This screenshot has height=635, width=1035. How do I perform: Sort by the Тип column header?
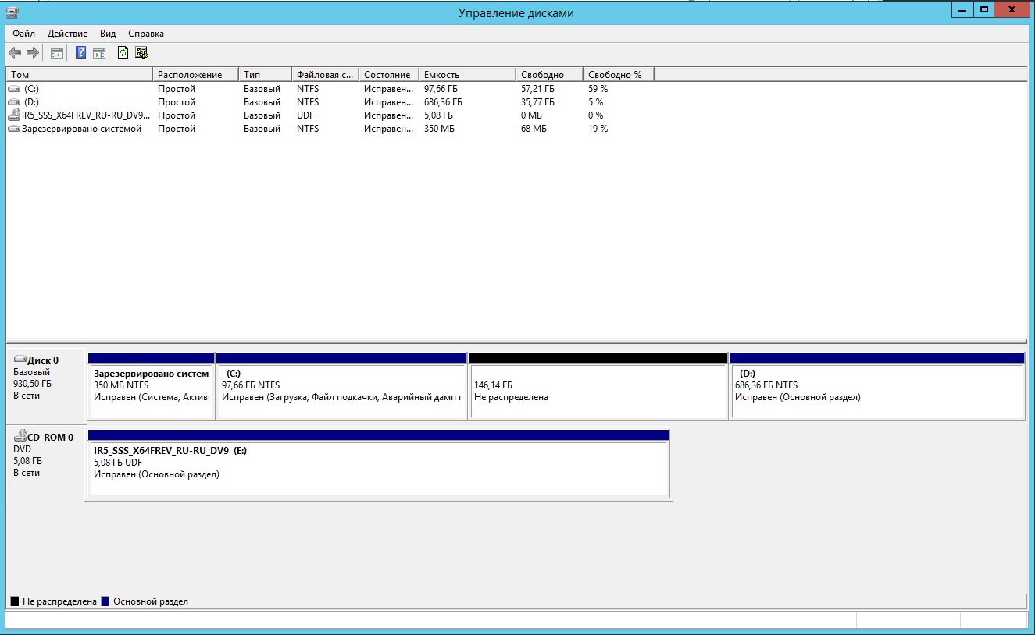[x=265, y=74]
